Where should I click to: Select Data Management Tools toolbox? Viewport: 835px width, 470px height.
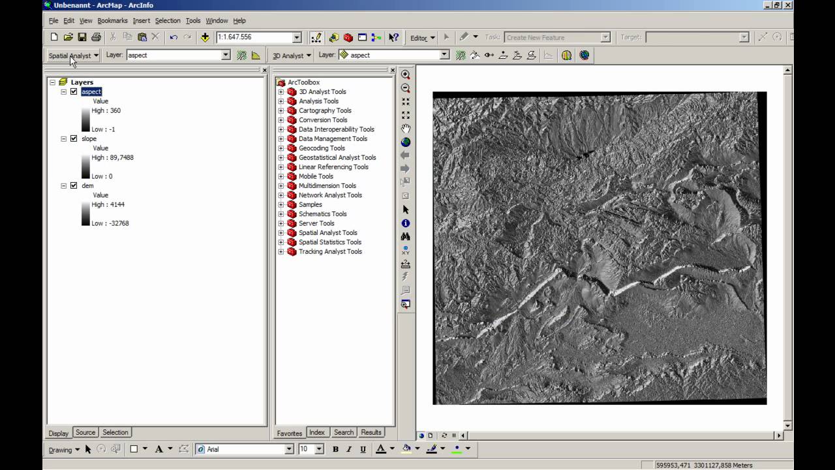(333, 139)
